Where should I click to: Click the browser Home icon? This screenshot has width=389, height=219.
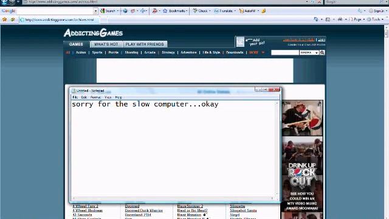316,19
